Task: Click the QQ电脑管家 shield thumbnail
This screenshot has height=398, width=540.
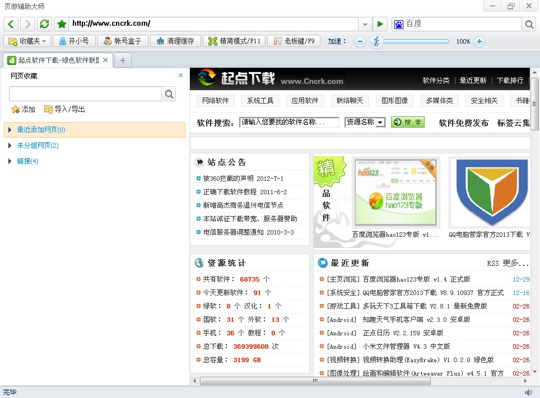Action: 491,192
